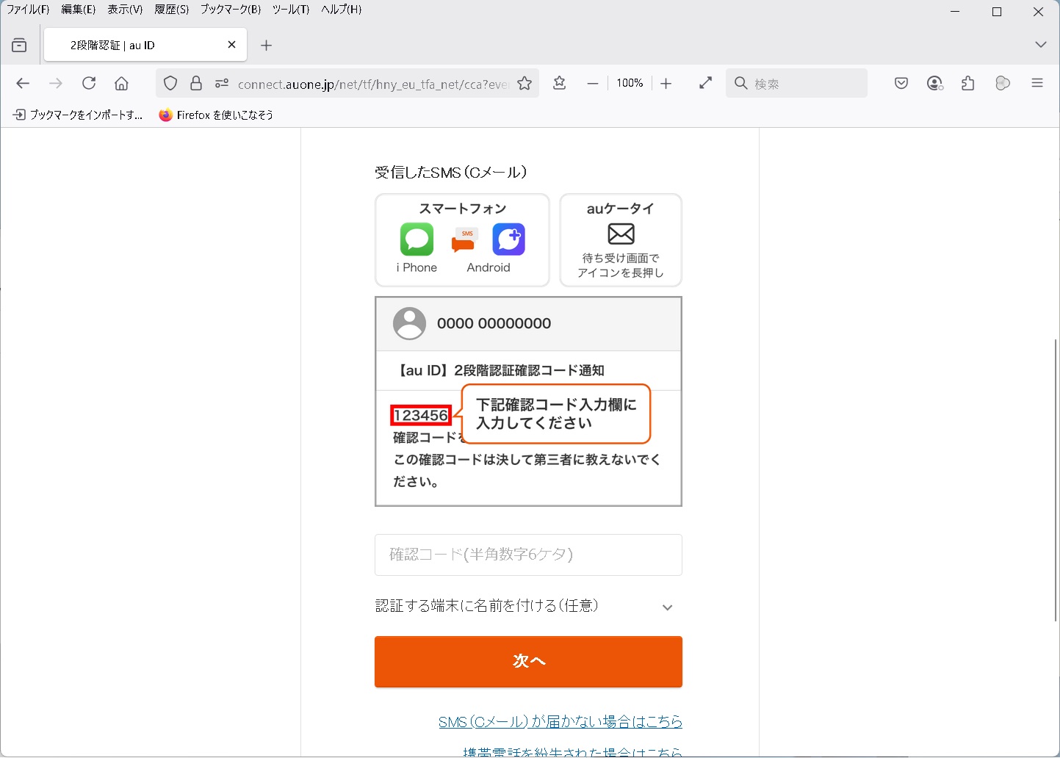Click the blue Android plus-message icon
This screenshot has height=758, width=1060.
coord(509,239)
